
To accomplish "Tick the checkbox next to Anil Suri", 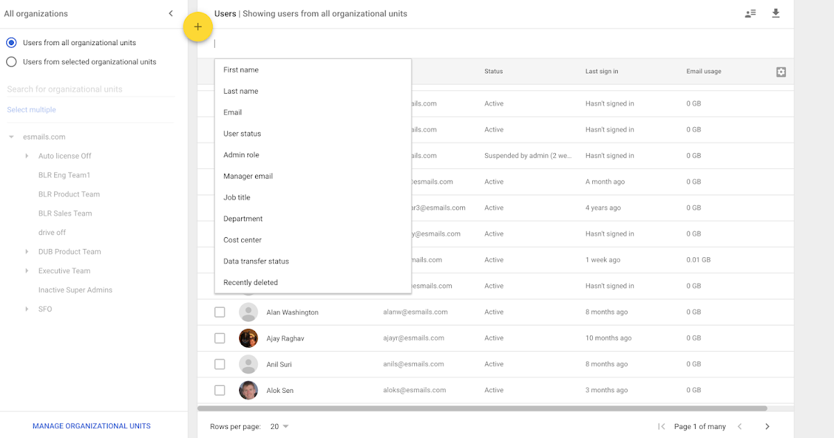I will coord(220,364).
